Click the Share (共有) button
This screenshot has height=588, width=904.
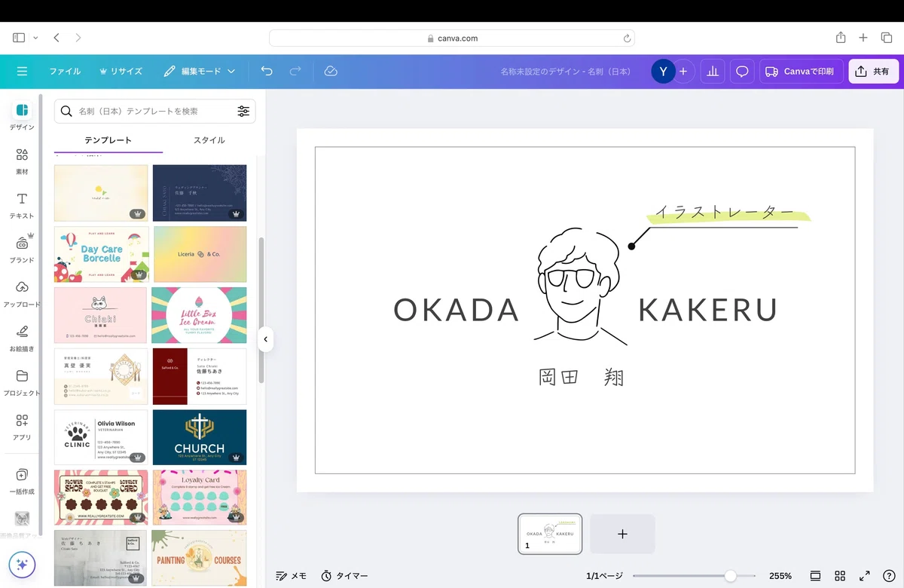pos(874,72)
